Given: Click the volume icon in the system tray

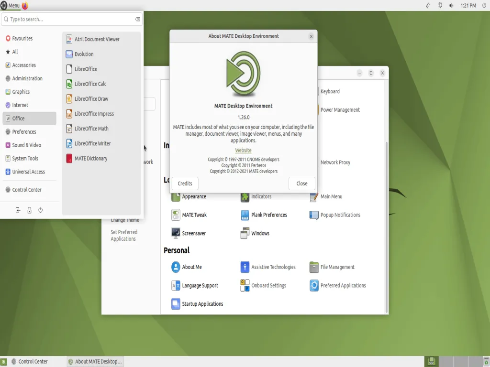Looking at the screenshot, I should click(451, 5).
